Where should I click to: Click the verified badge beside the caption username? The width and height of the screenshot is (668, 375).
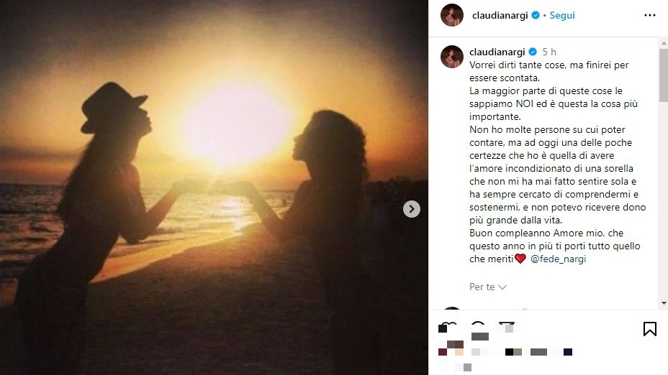(x=533, y=52)
